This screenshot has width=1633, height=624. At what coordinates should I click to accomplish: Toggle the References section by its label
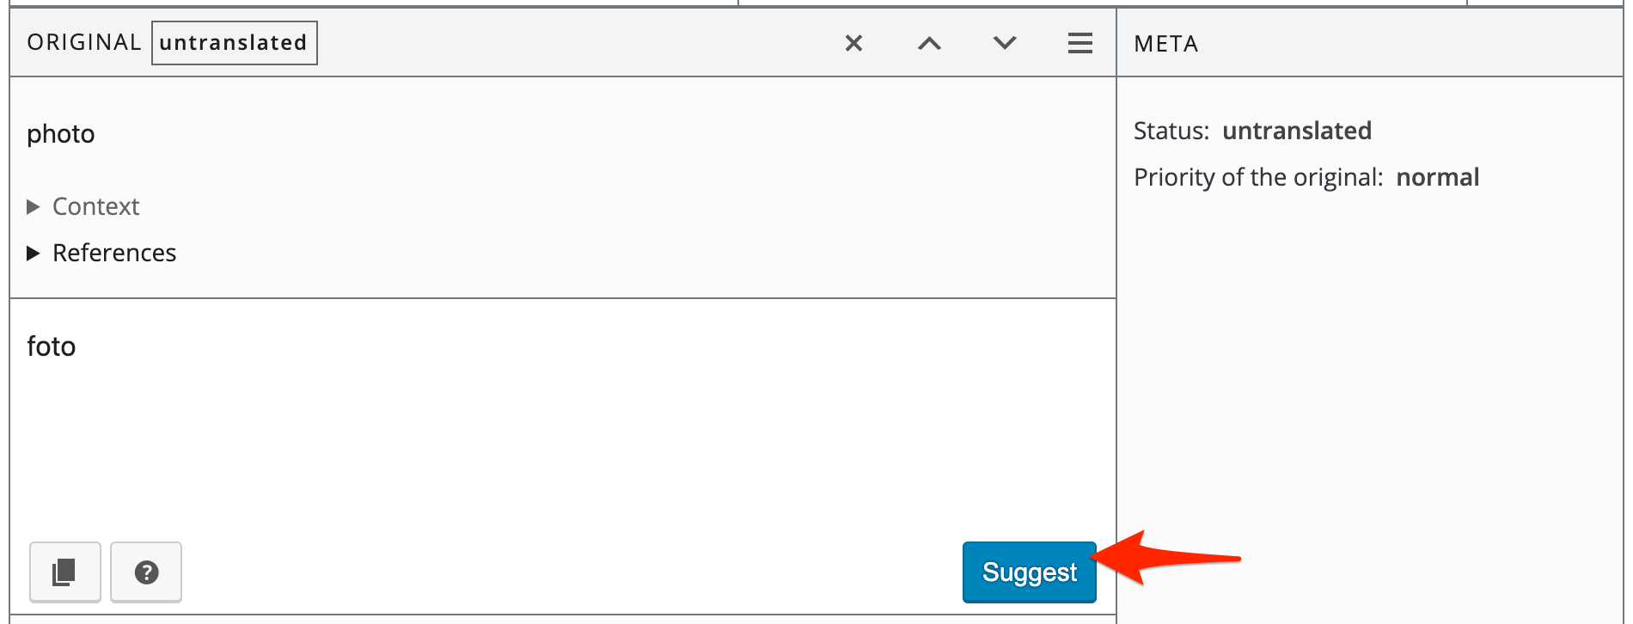[x=114, y=253]
